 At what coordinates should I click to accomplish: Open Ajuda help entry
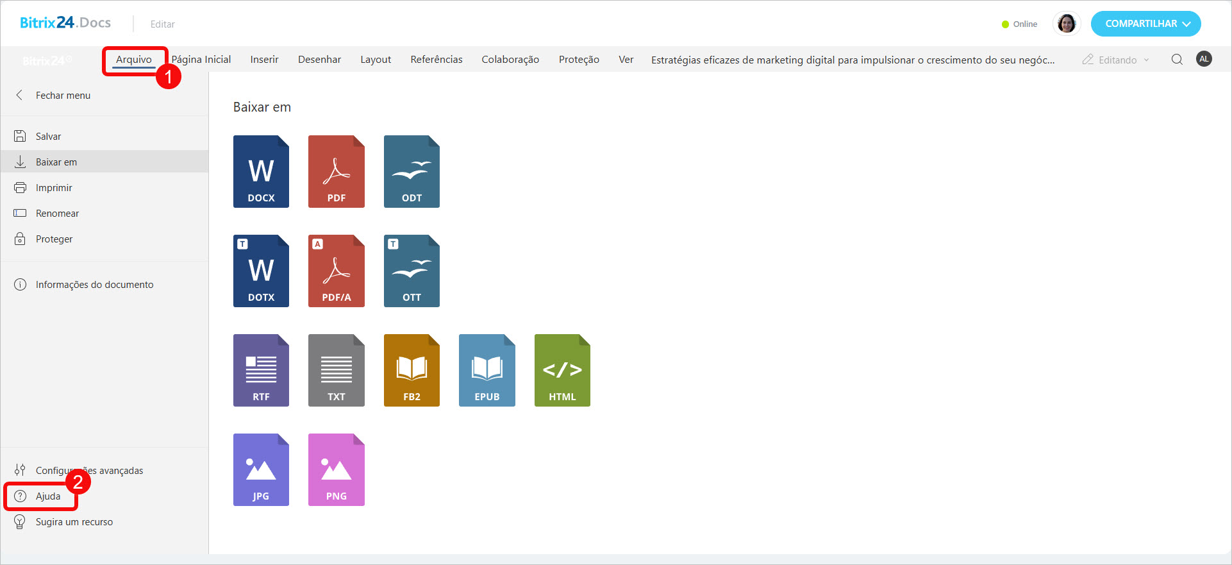[x=47, y=496]
